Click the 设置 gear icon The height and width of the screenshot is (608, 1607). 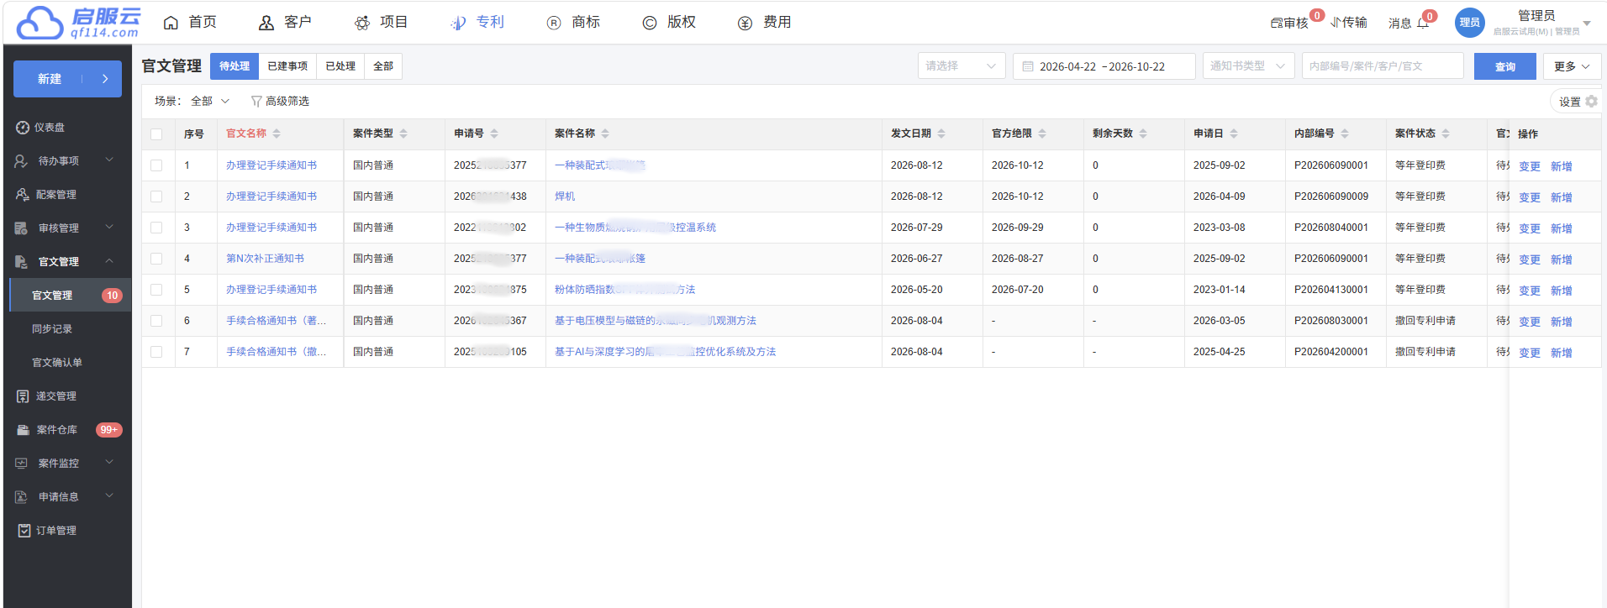tap(1591, 102)
